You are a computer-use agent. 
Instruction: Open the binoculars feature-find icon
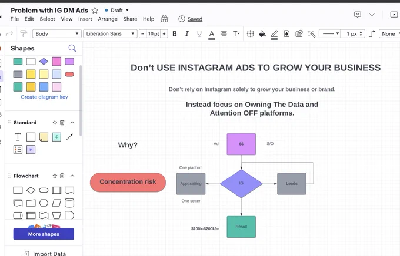[165, 19]
